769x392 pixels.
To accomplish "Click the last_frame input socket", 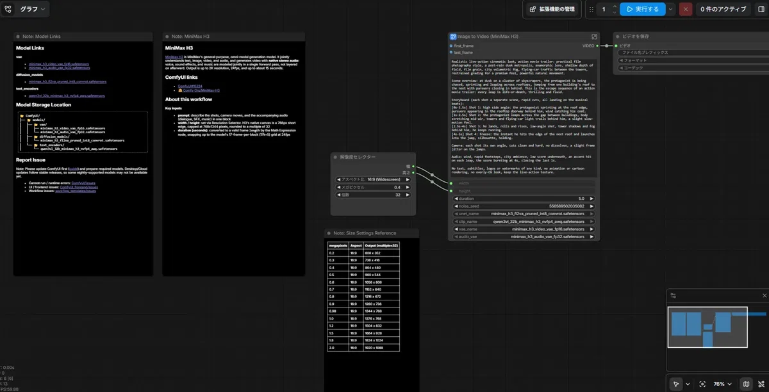I will coord(451,53).
